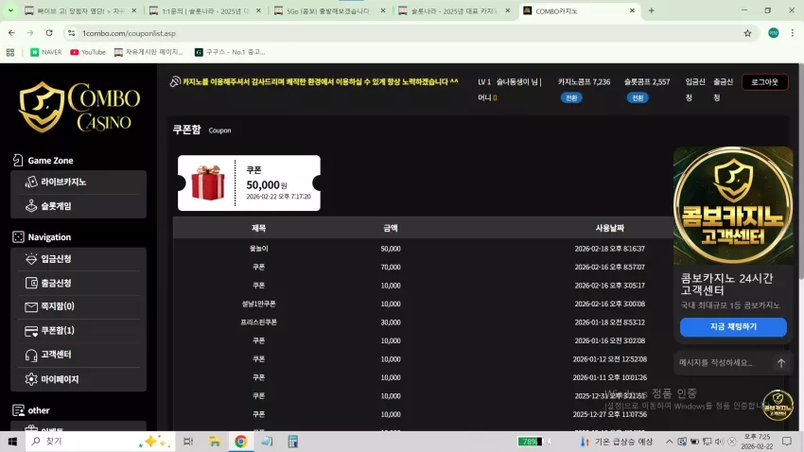Open the Task View taskbar icon
This screenshot has width=804, height=452.
188,442
